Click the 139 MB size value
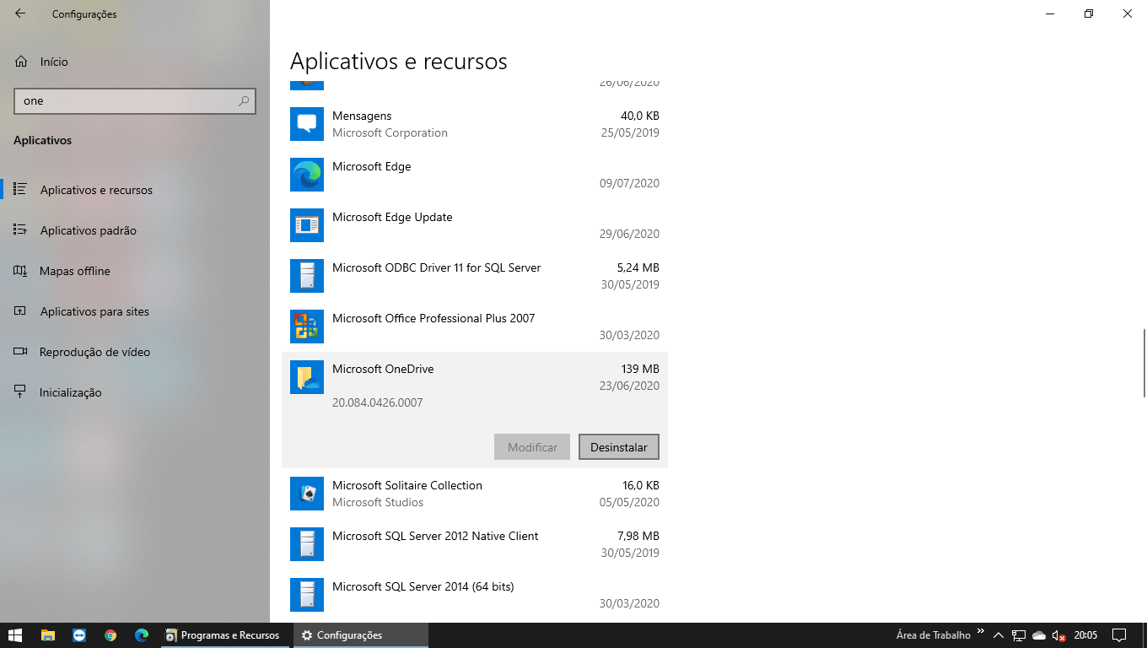Screen dimensions: 1147x648 tap(639, 369)
